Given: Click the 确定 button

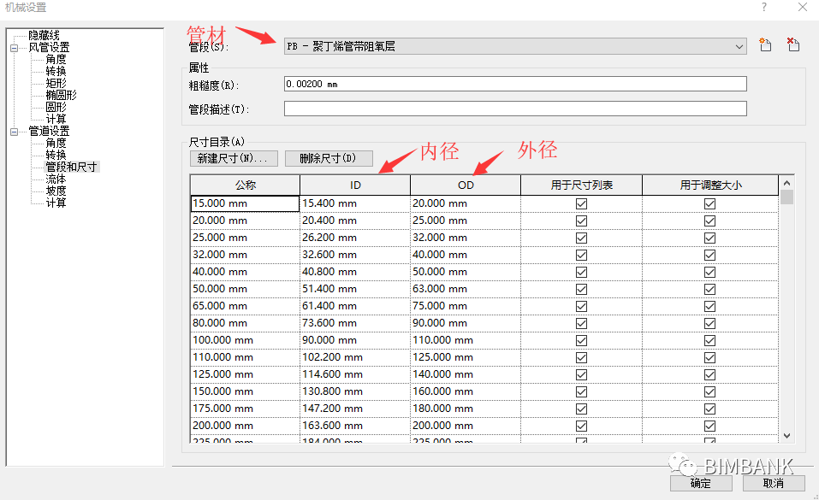Looking at the screenshot, I should click(x=701, y=483).
